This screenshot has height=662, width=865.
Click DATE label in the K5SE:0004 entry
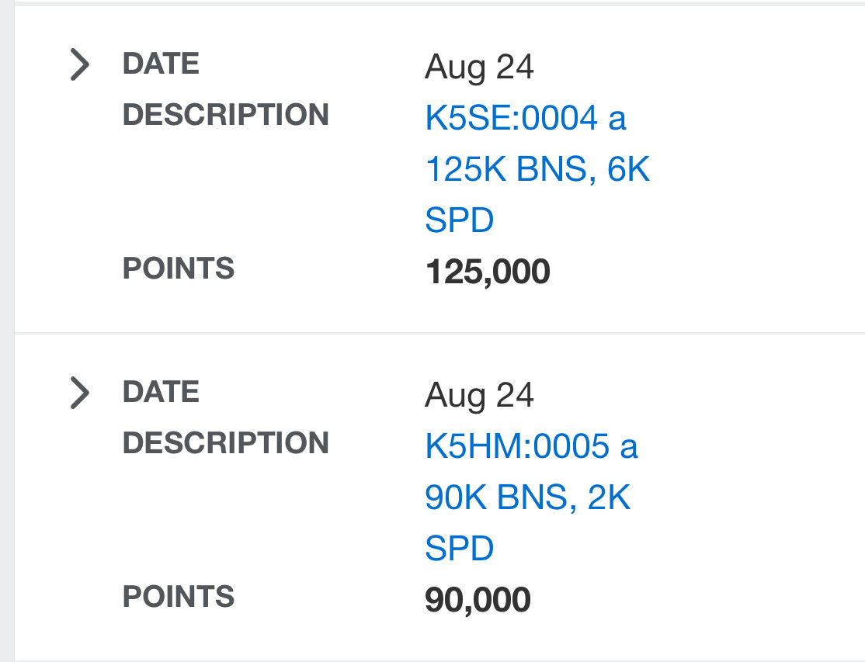point(161,64)
